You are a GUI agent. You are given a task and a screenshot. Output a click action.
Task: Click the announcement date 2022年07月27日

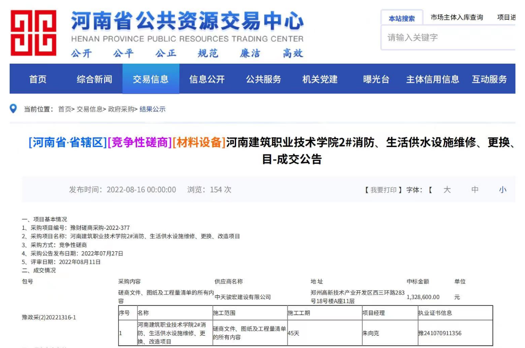tap(102, 253)
